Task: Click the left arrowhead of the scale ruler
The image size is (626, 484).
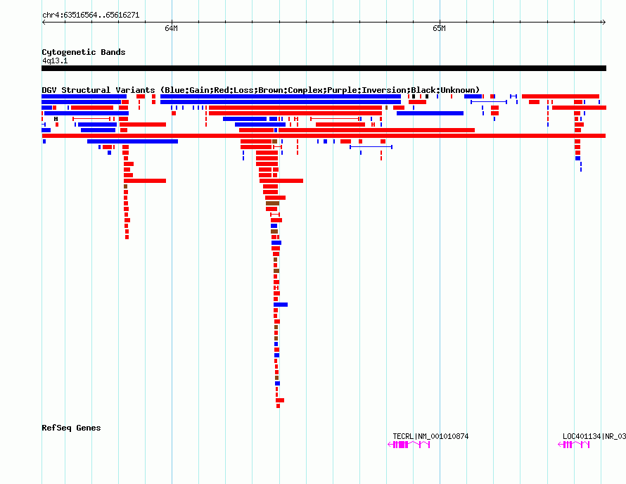Action: 44,23
